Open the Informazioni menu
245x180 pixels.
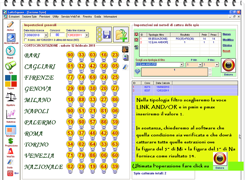click(x=110, y=17)
